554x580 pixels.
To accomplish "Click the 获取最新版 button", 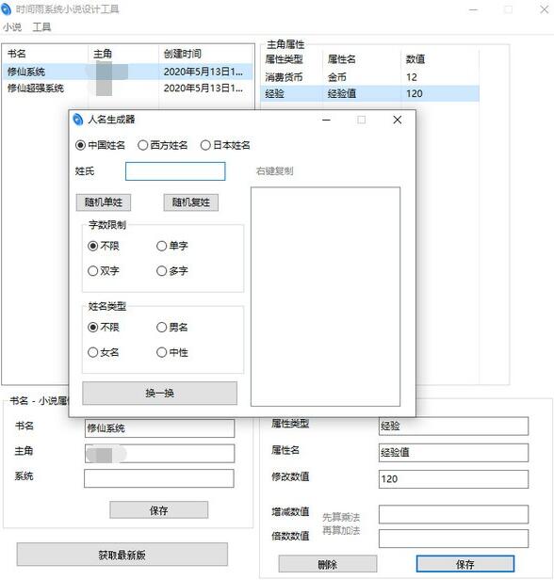I will pyautogui.click(x=122, y=554).
